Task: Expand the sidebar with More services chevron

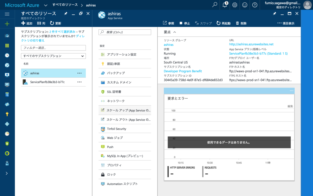Action: [7, 173]
